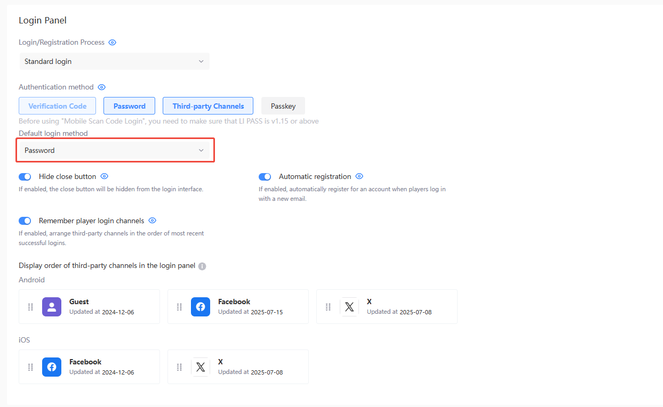Click the X channel icon under Android

tap(349, 306)
